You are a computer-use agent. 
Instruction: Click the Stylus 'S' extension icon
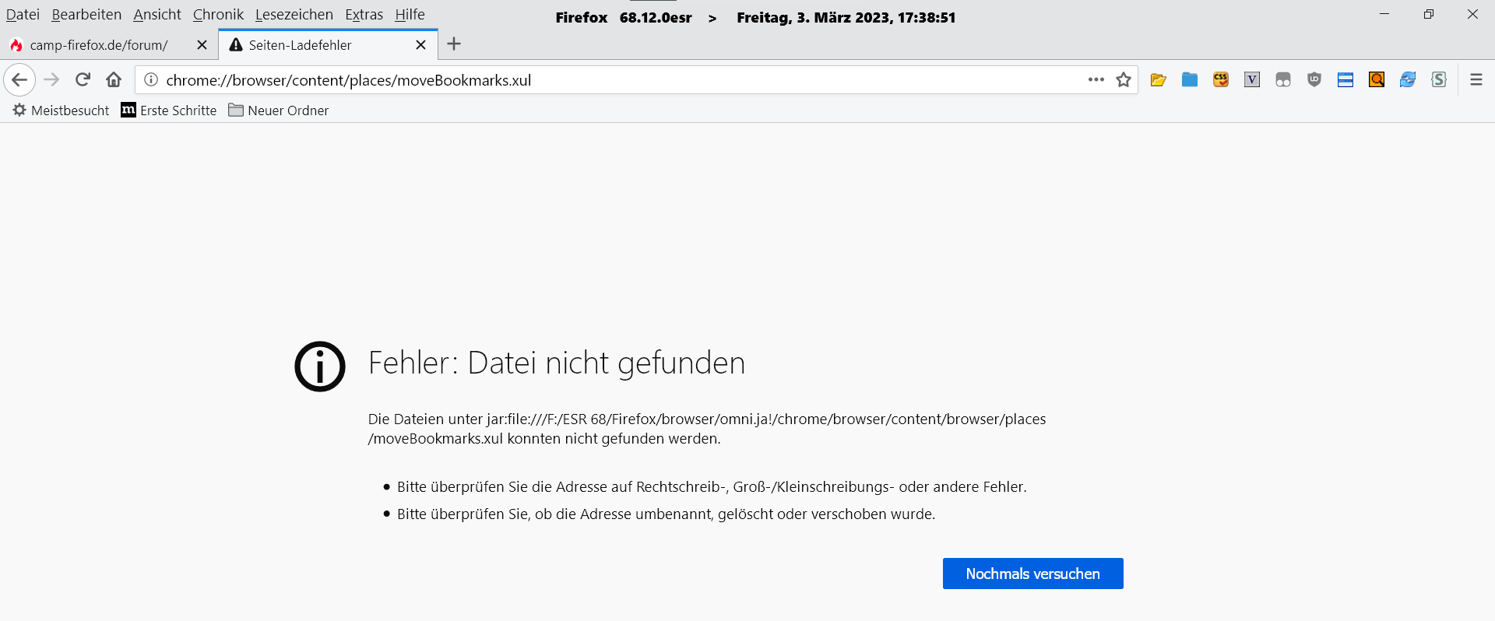(1439, 79)
